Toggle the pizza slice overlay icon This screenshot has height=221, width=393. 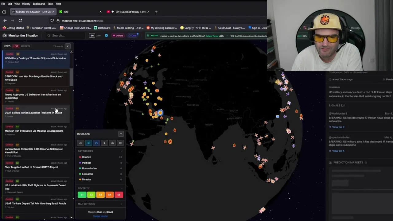112,143
